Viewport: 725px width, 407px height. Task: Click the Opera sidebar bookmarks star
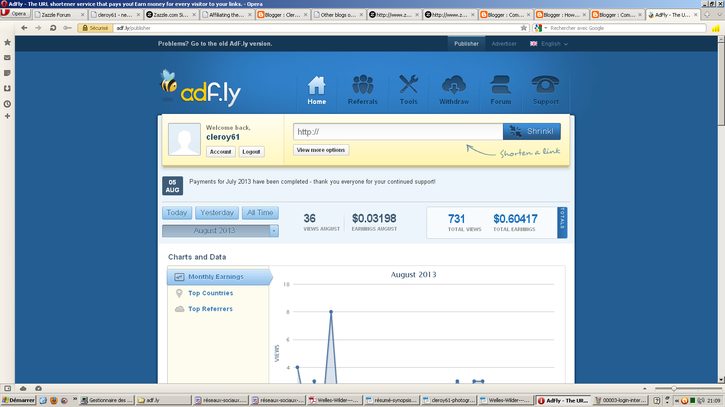[7, 43]
